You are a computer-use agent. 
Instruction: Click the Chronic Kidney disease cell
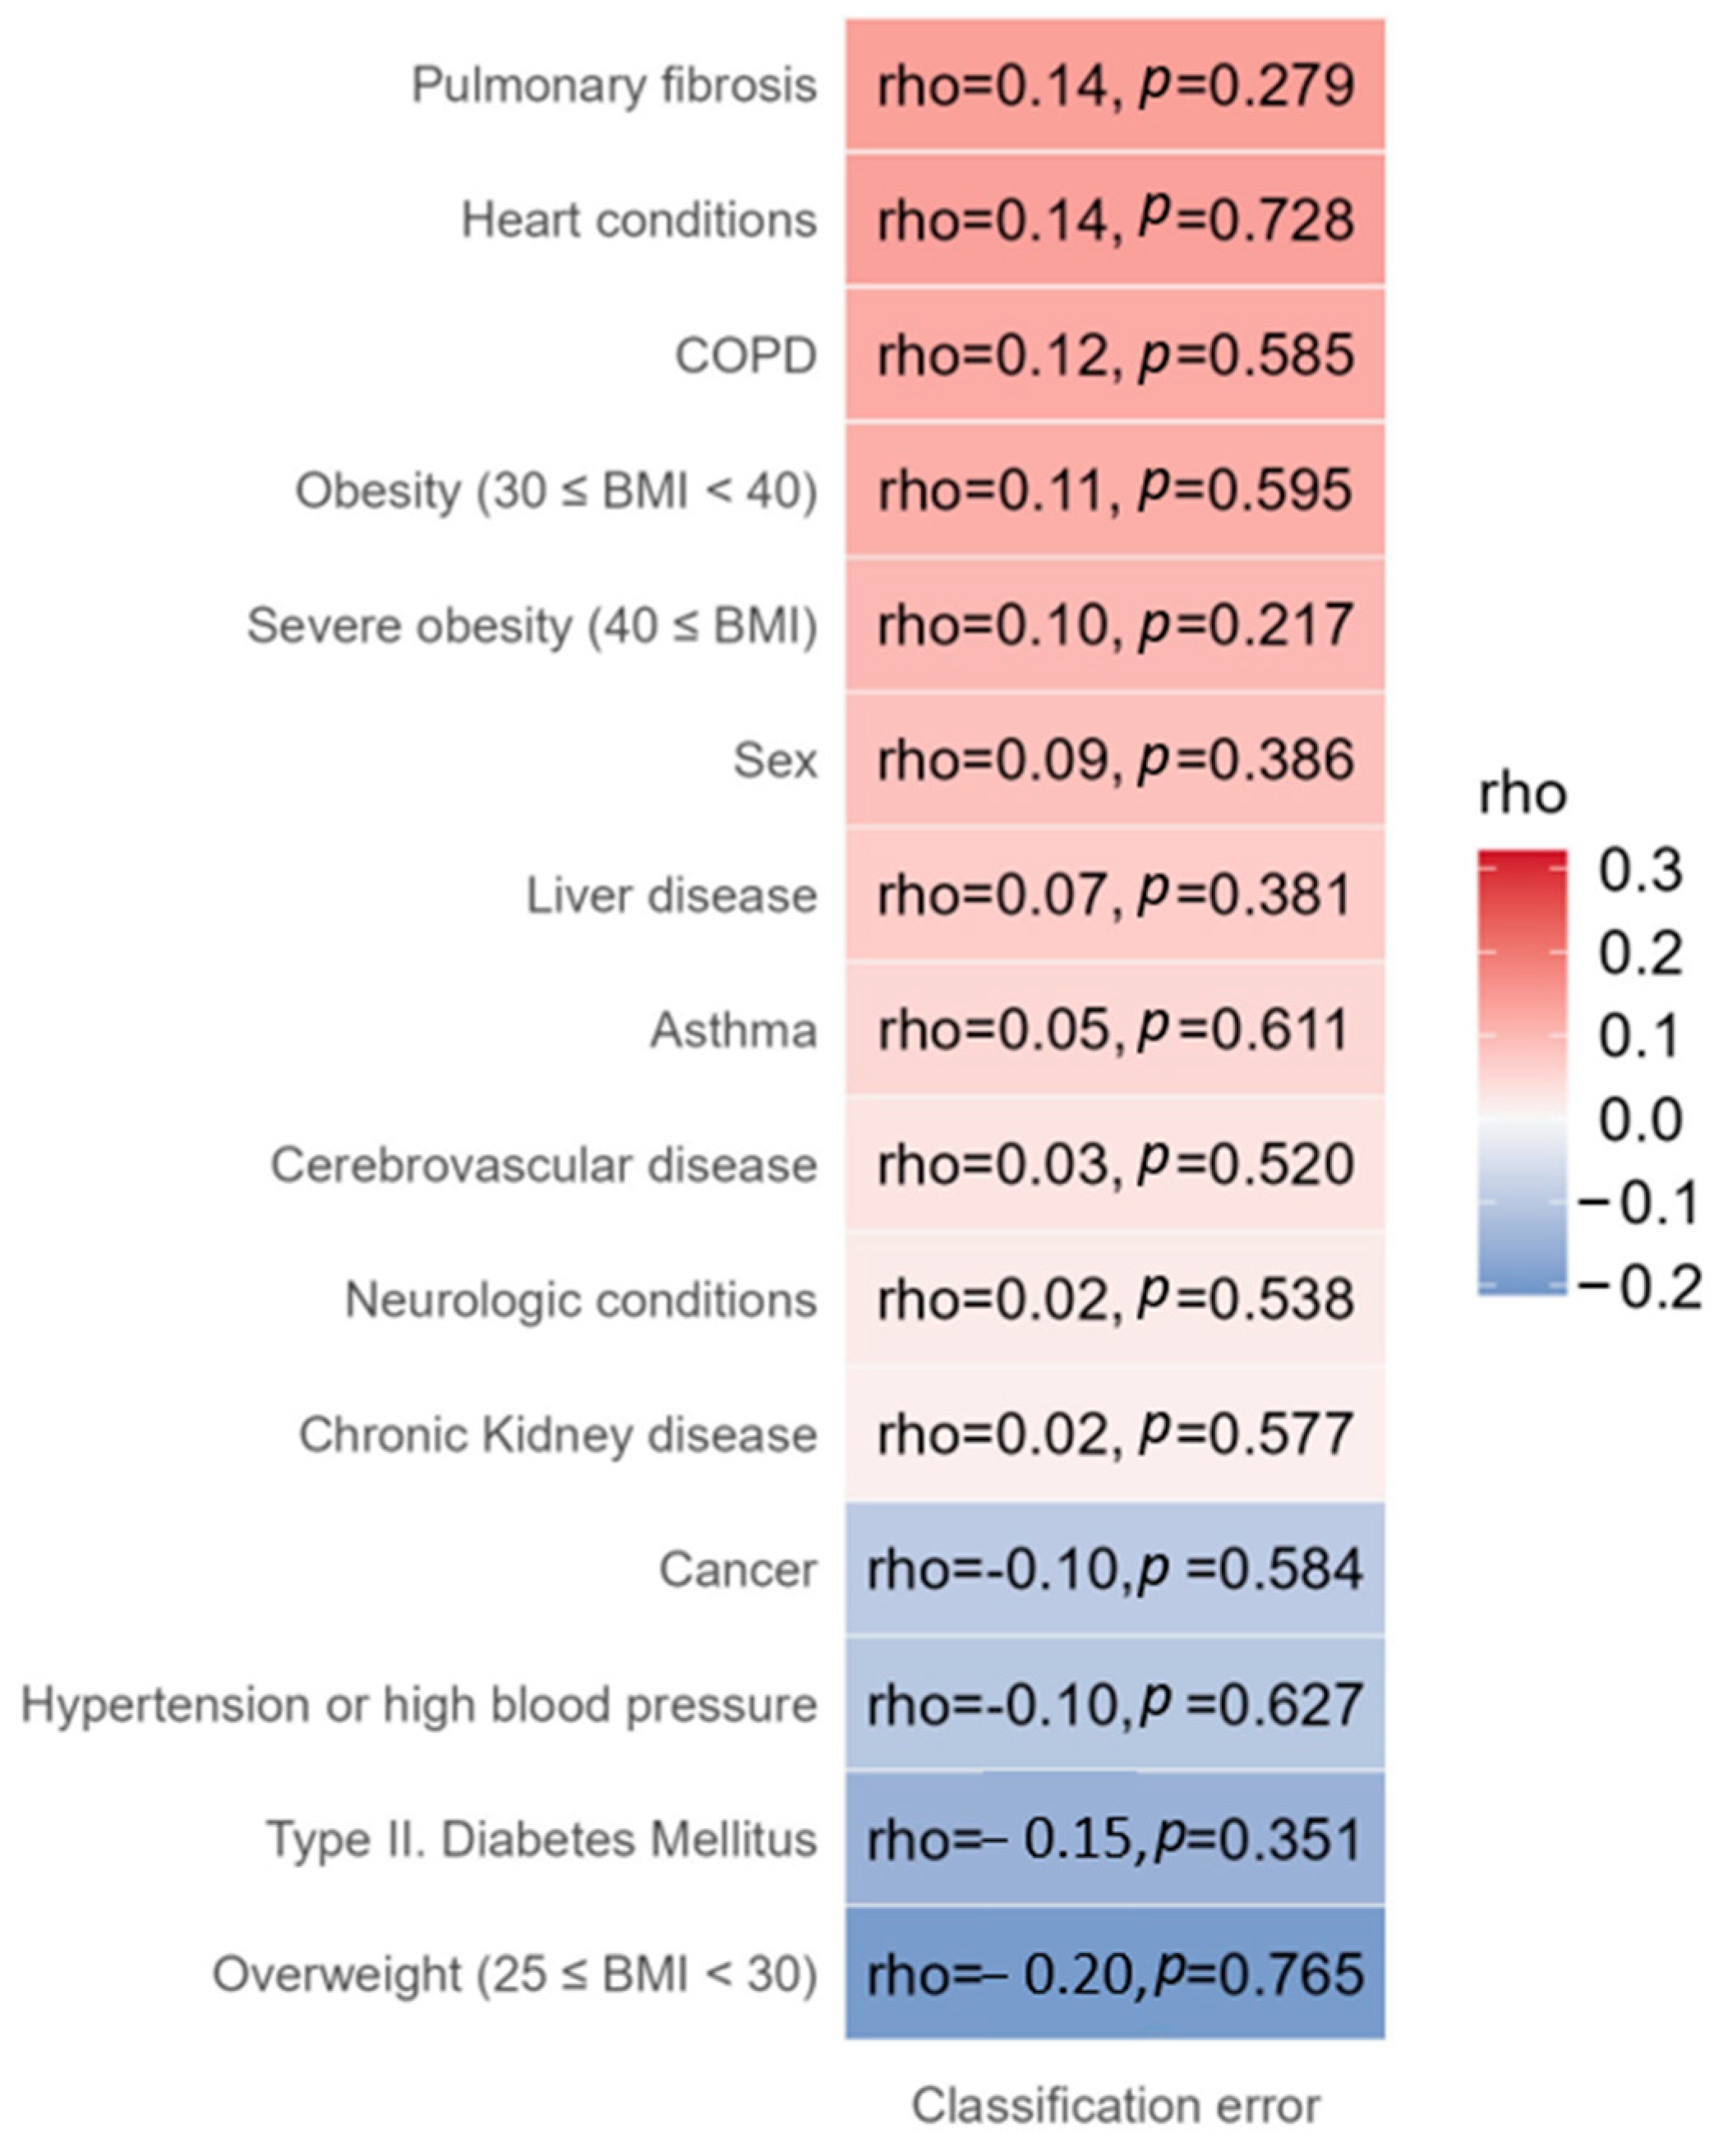pos(1114,1435)
